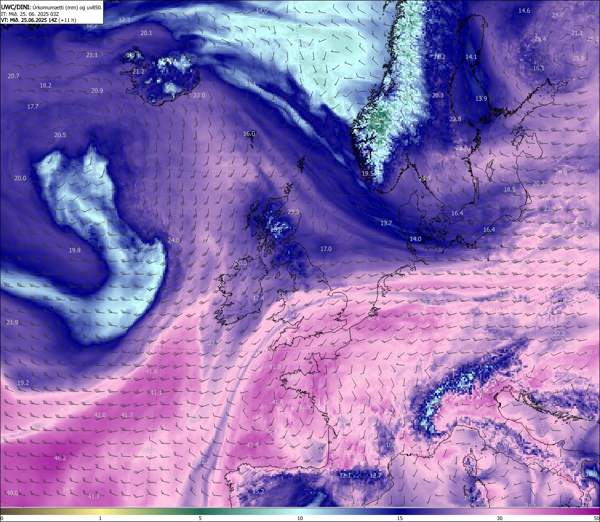Image resolution: width=600 pixels, height=522 pixels.
Task: Click the 17.7 value label
Action: pos(32,106)
